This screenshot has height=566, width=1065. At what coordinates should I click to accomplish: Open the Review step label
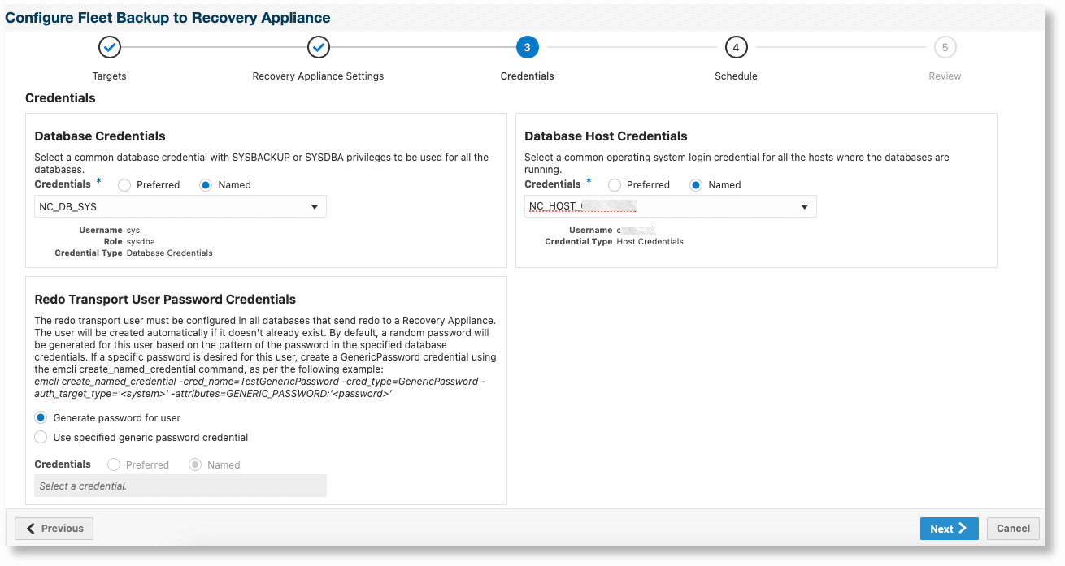point(945,76)
